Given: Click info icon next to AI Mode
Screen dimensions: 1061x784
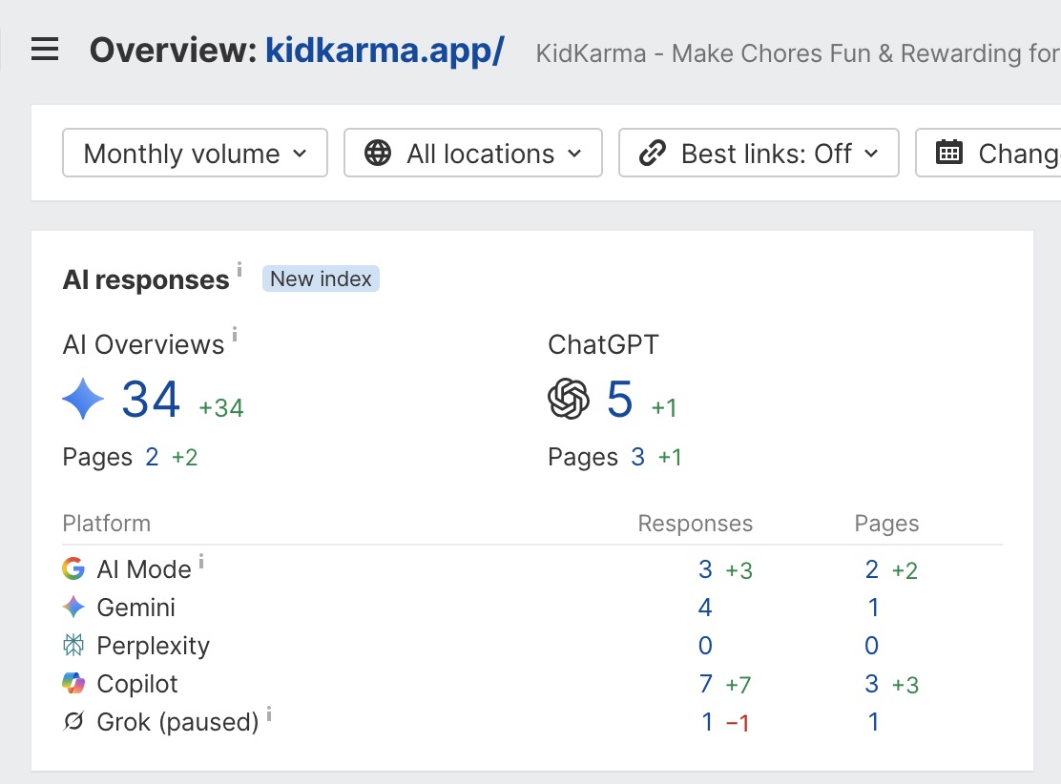Looking at the screenshot, I should 201,562.
